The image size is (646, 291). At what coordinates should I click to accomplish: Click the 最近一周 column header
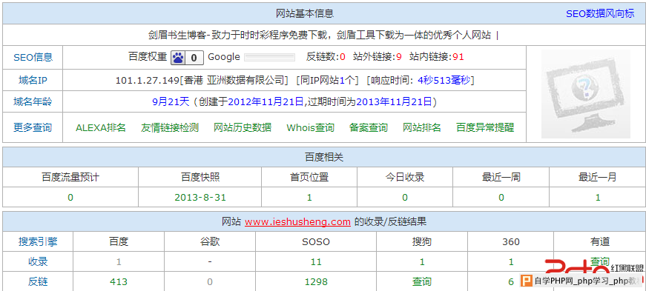pos(501,178)
